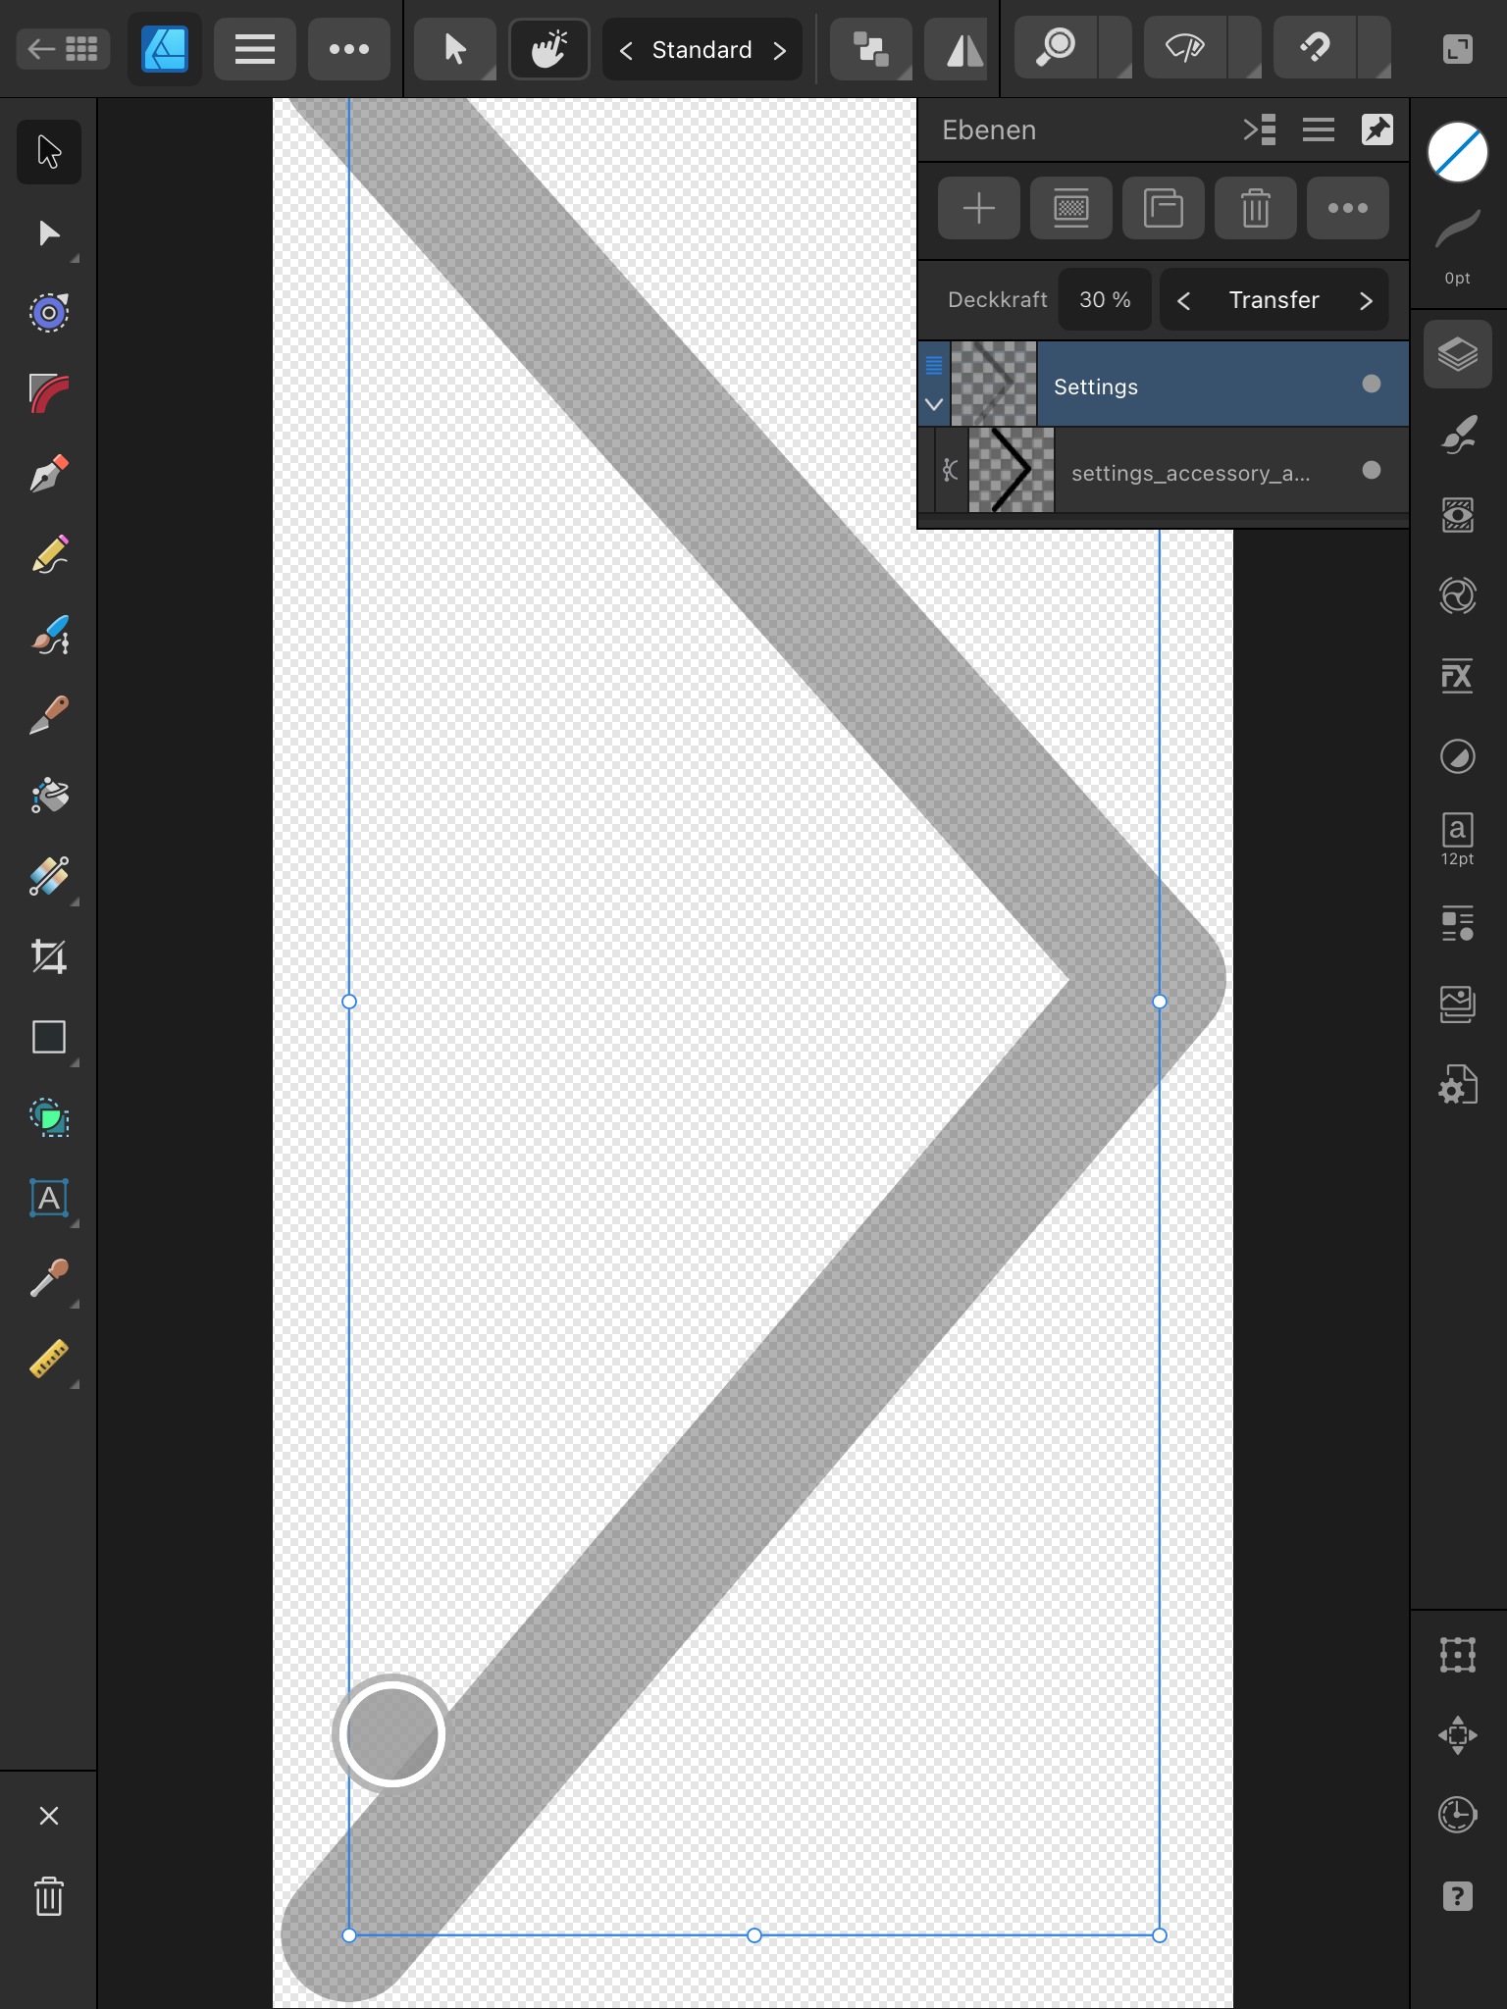The image size is (1507, 2009).
Task: Add a new layer with plus button
Action: coord(979,208)
